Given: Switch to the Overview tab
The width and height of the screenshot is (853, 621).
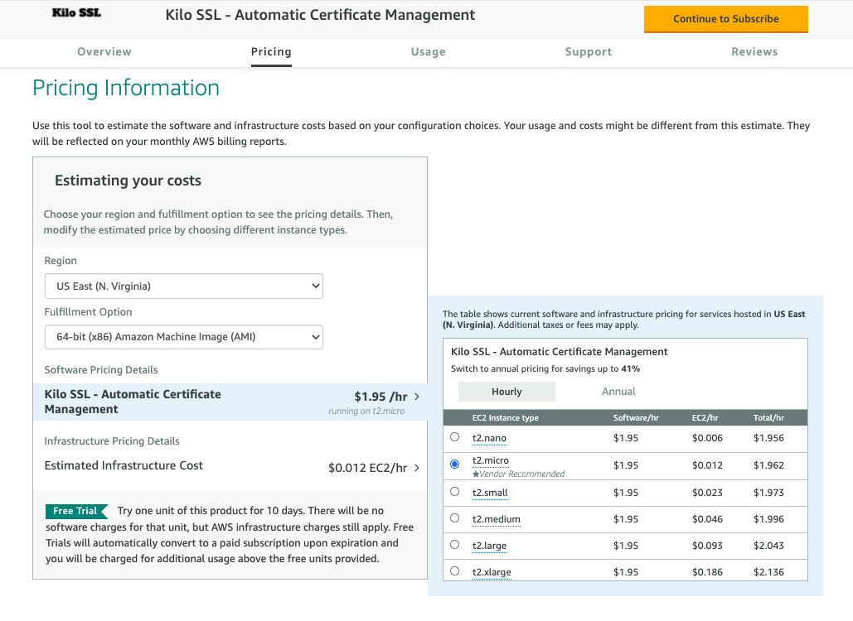Looking at the screenshot, I should [104, 51].
